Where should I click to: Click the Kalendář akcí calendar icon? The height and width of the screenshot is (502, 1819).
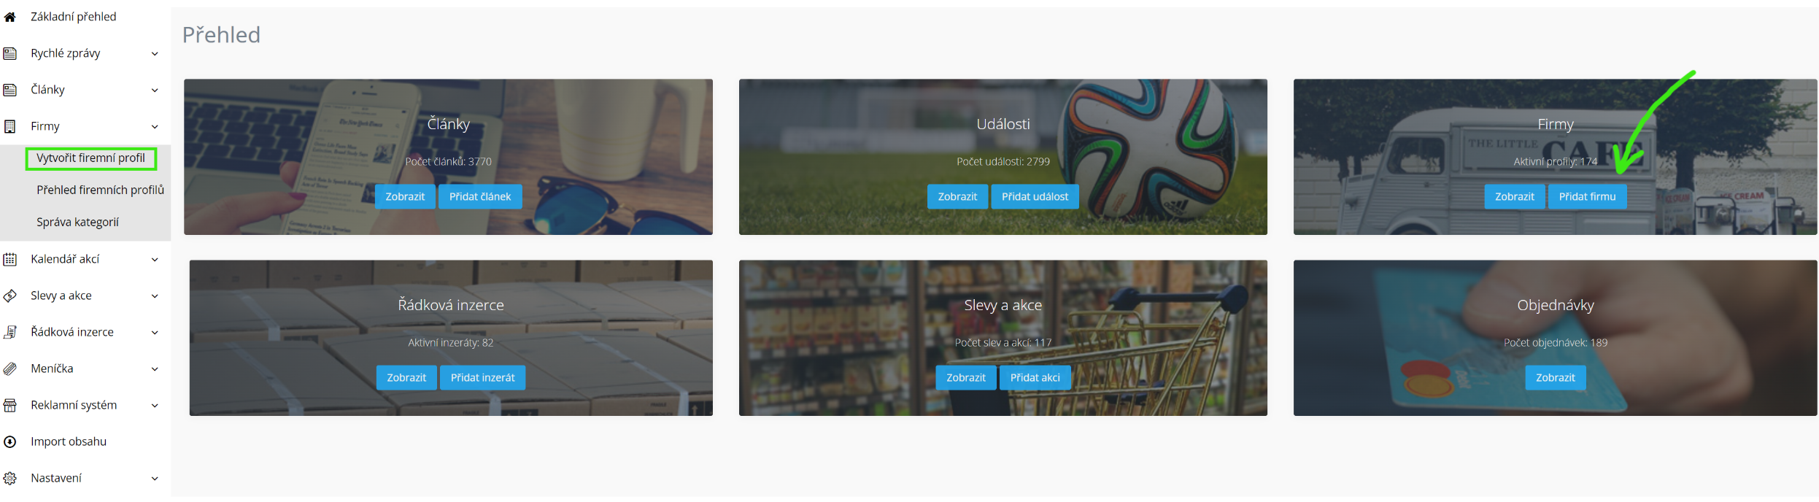9,259
